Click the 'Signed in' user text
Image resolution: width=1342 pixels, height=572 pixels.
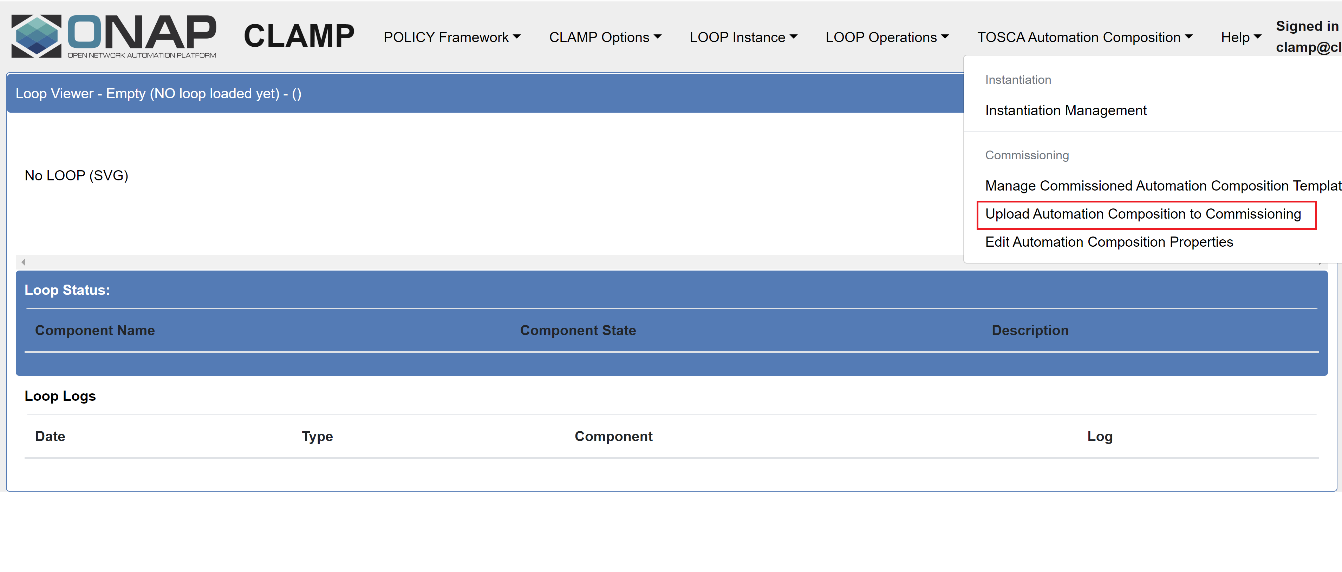click(1308, 26)
